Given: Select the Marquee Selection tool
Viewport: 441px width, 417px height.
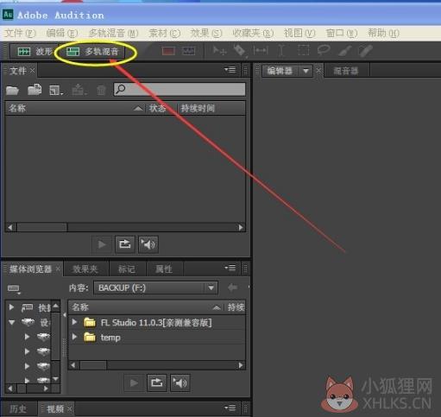Looking at the screenshot, I should [x=303, y=51].
